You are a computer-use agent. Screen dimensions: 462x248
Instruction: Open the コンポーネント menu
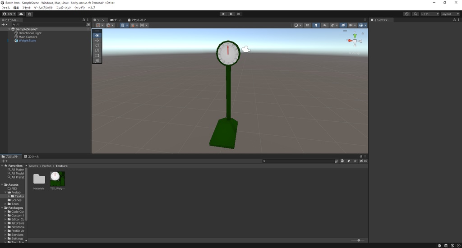[64, 8]
